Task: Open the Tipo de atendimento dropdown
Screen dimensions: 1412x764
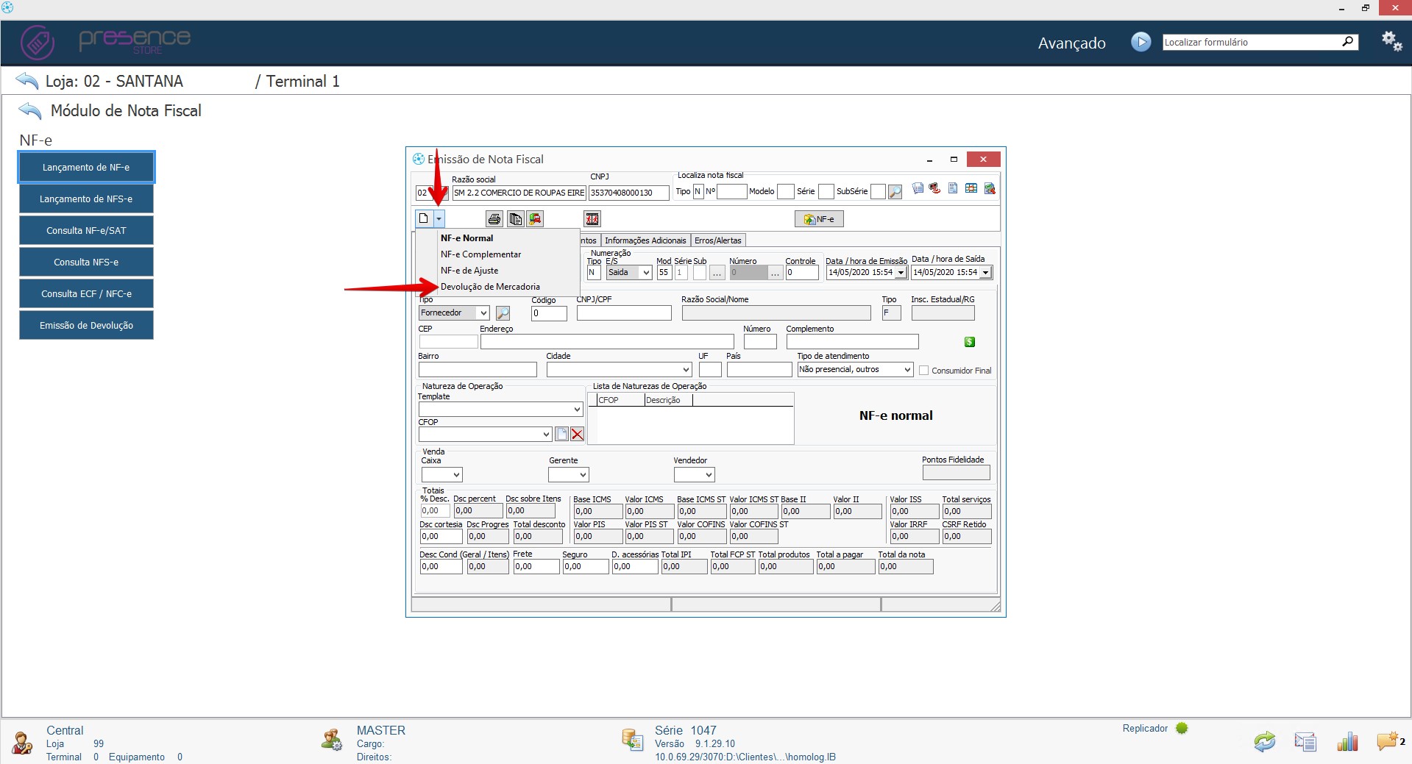Action: [x=907, y=370]
